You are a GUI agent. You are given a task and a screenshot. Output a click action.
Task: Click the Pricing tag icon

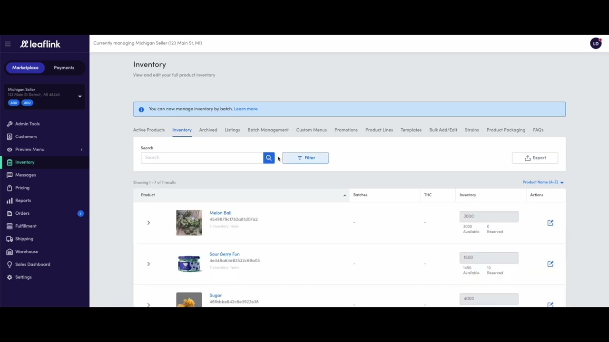pos(10,188)
